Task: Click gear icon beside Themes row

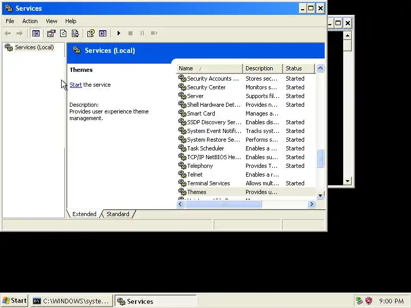Action: pos(182,191)
